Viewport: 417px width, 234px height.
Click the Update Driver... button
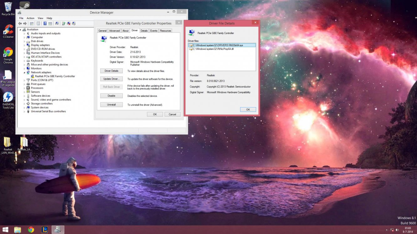click(x=112, y=79)
